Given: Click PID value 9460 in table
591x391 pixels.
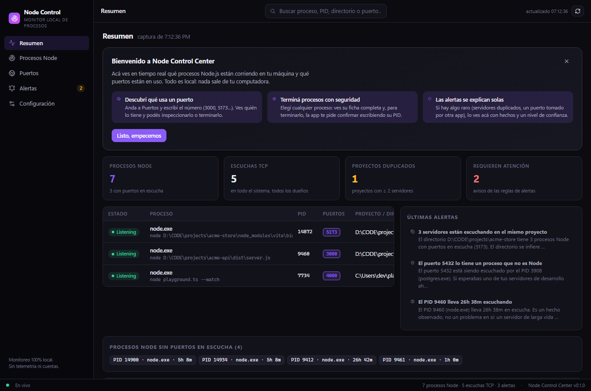Looking at the screenshot, I should click(304, 254).
